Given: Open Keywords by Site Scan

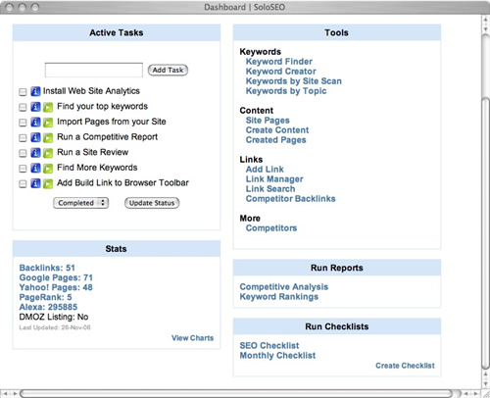Looking at the screenshot, I should (294, 81).
